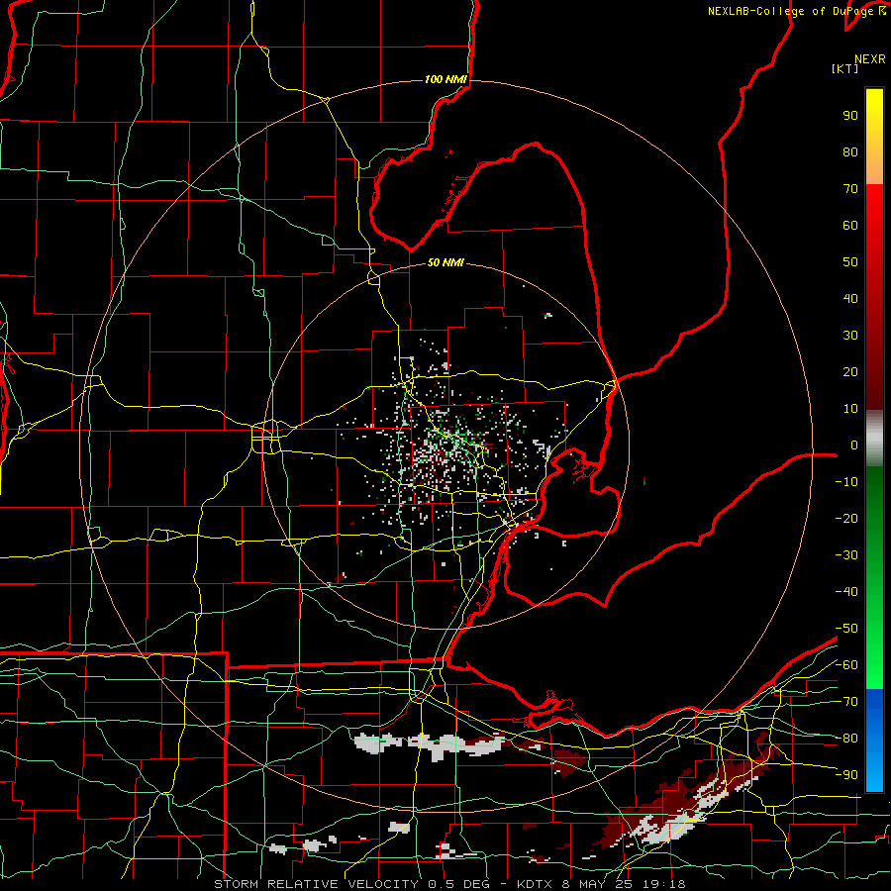Viewport: 891px width, 891px height.
Task: Click the -90 knot label on the scale
Action: pos(846,775)
